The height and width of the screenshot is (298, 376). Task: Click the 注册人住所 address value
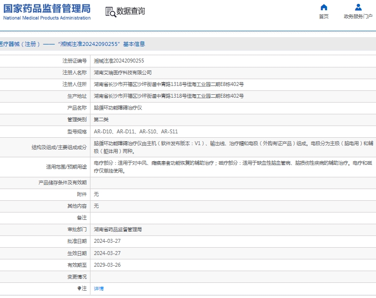click(169, 84)
